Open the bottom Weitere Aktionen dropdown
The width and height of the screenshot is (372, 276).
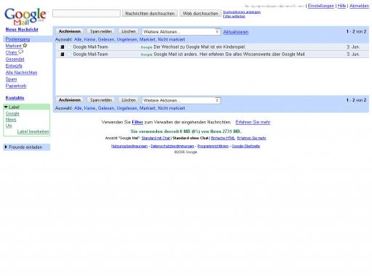click(181, 100)
